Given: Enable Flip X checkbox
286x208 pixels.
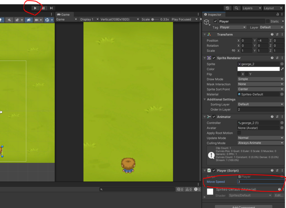Looking at the screenshot, I should [x=239, y=74].
